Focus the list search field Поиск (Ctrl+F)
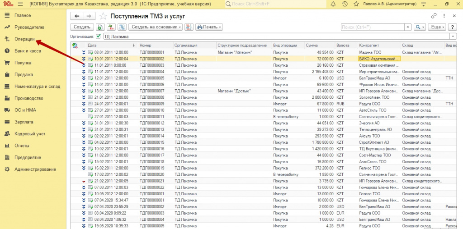The image size is (463, 229). [x=373, y=27]
